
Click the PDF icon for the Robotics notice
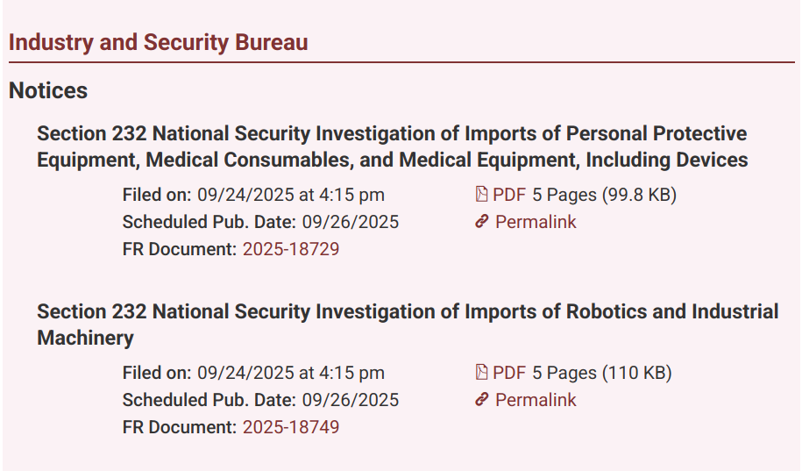click(x=481, y=373)
